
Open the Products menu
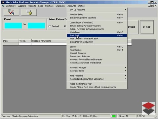[32, 6]
